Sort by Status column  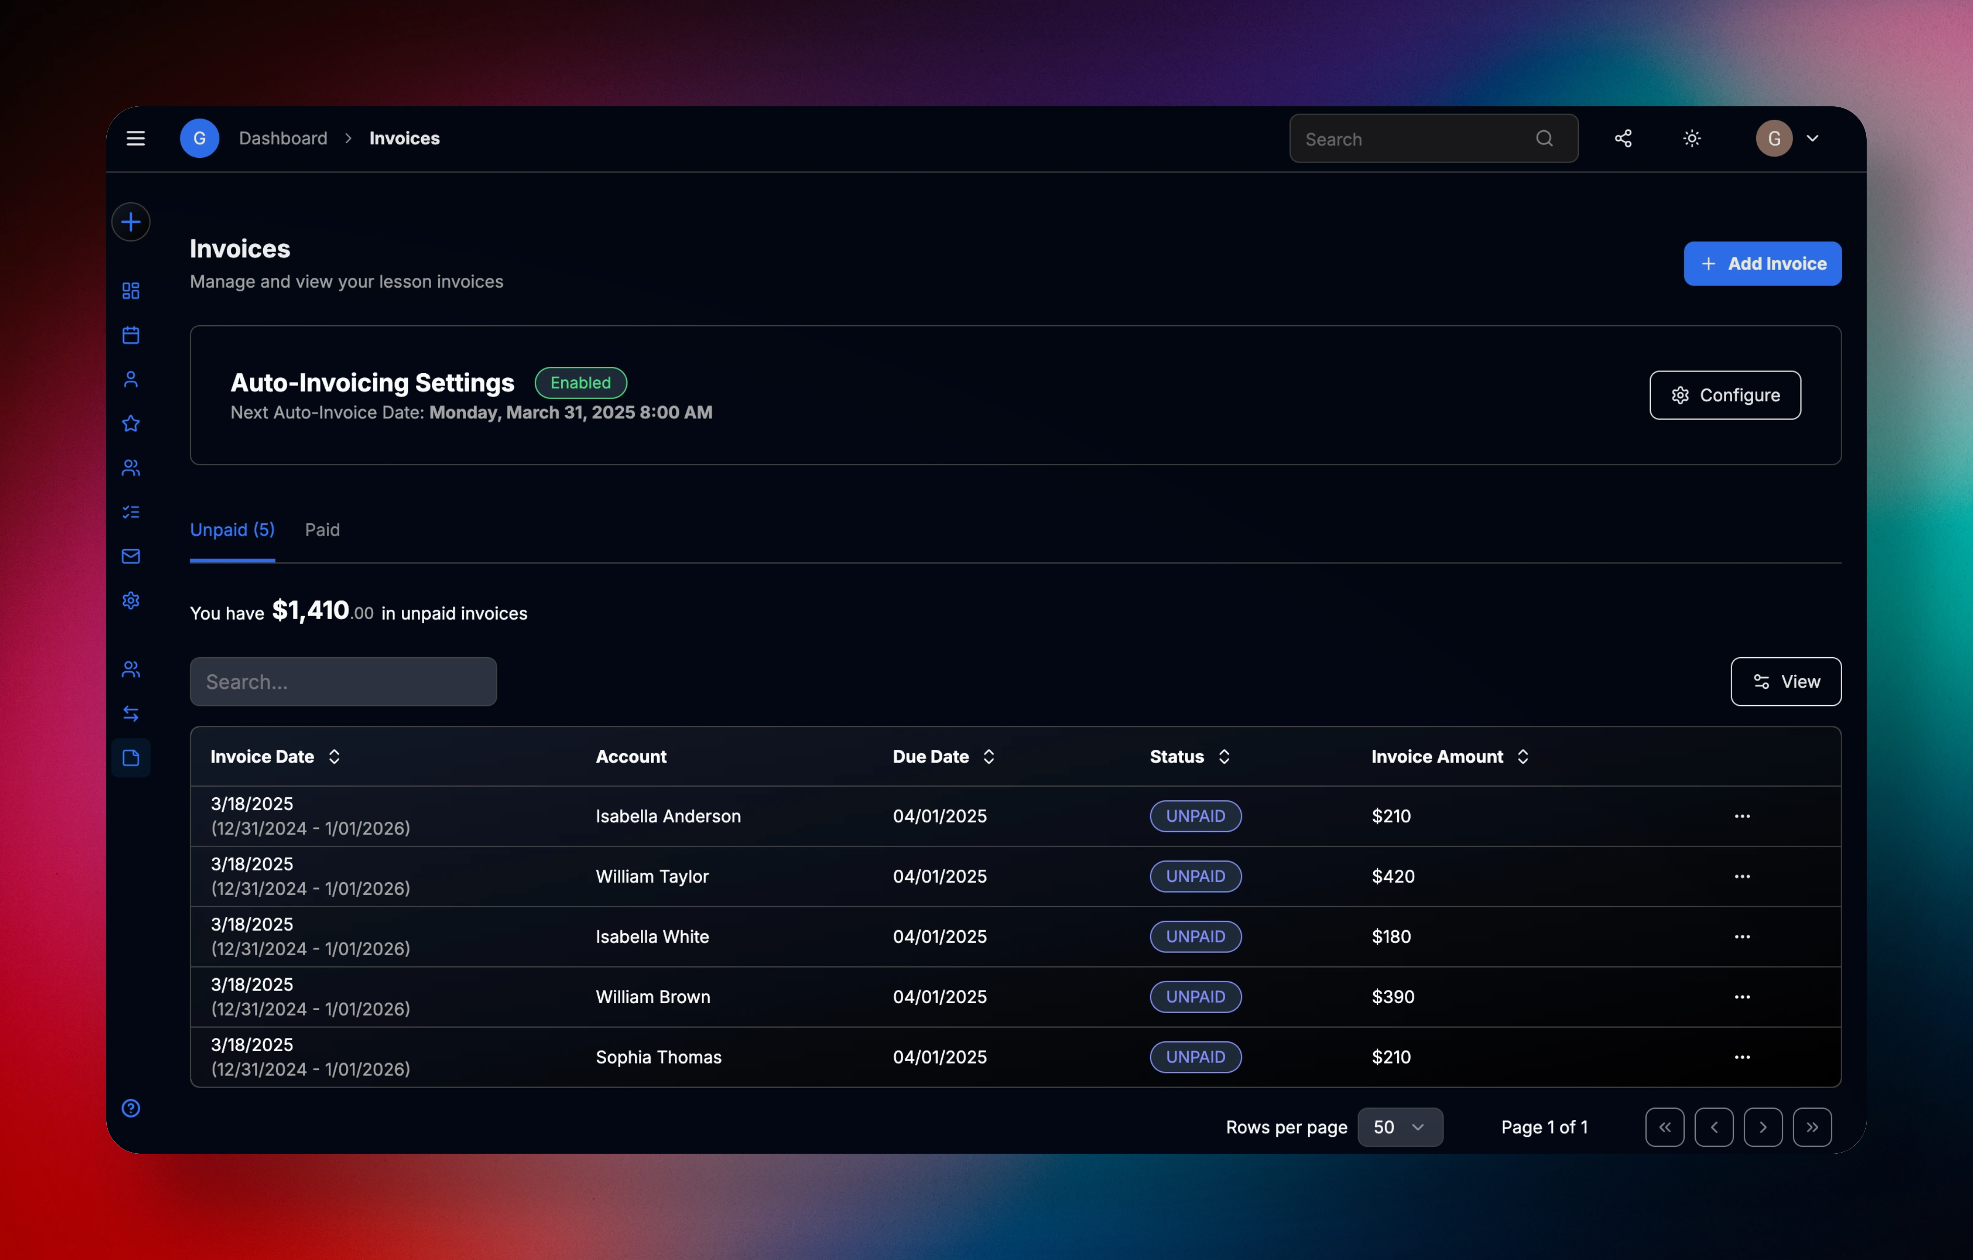tap(1190, 757)
